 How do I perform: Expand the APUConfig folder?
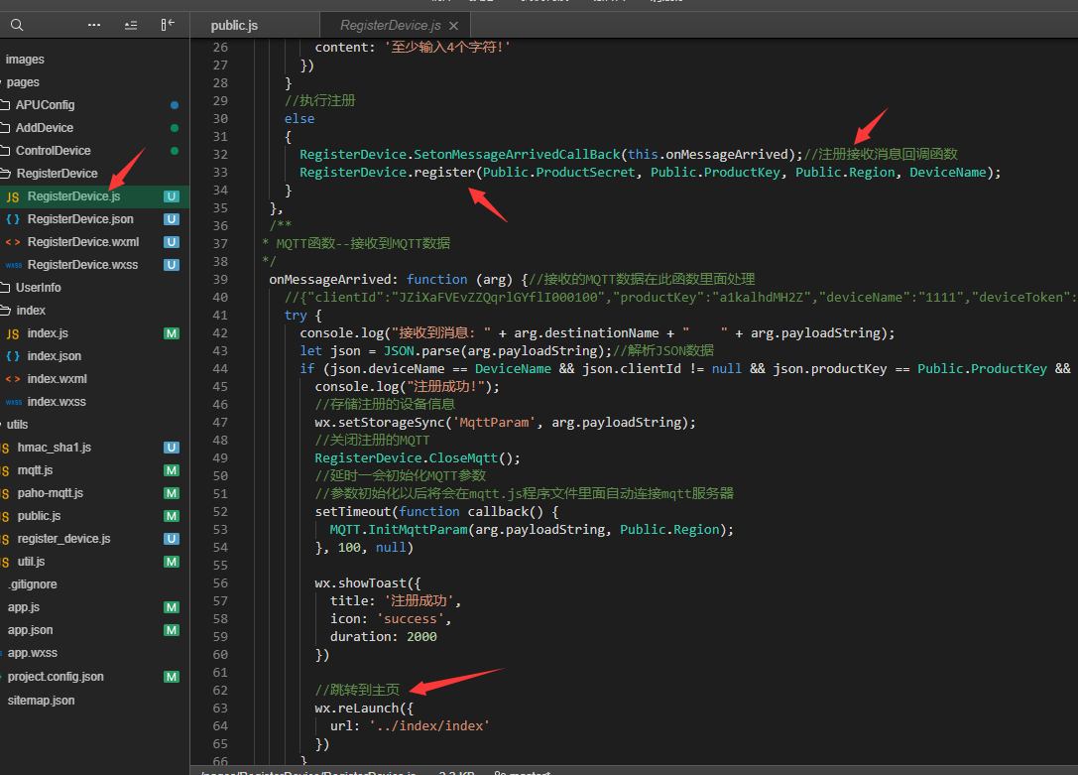coord(45,105)
